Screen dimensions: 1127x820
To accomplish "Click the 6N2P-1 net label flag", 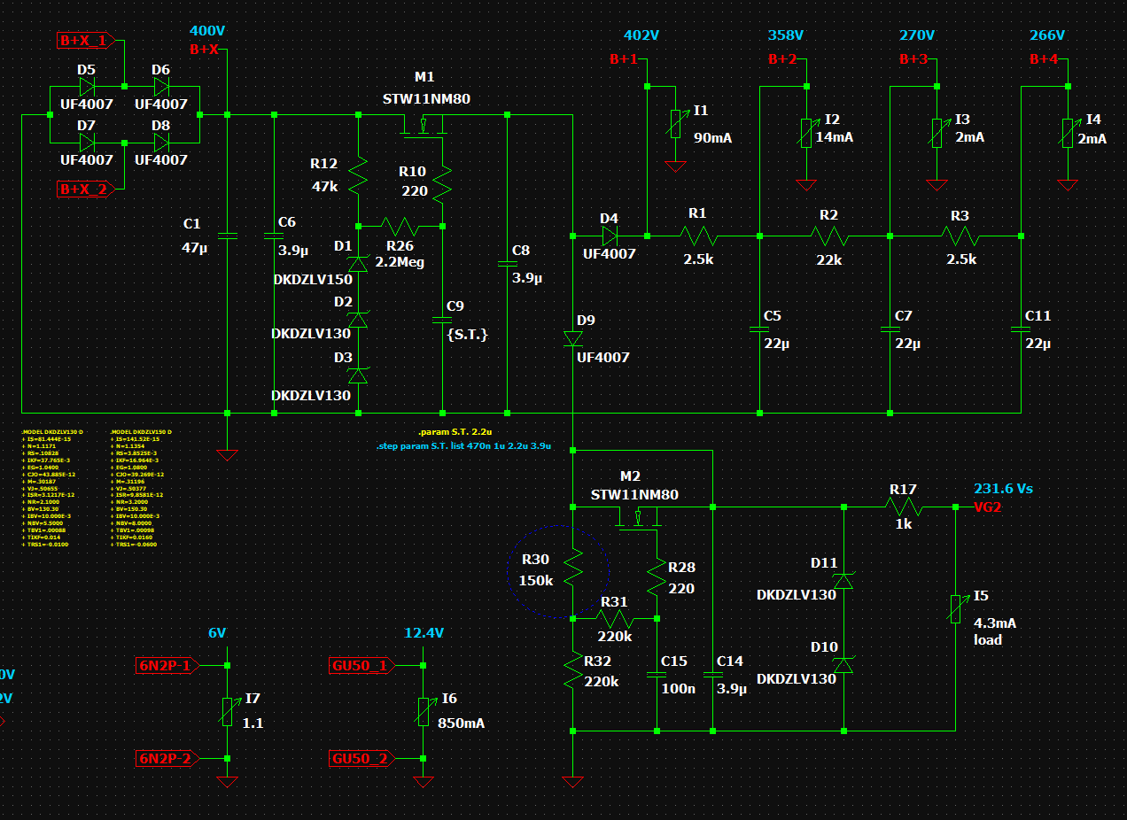I will (165, 665).
